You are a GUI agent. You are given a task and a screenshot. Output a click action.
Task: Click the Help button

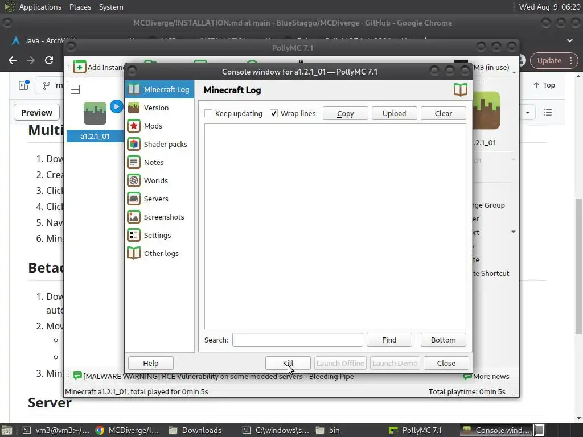click(x=150, y=363)
